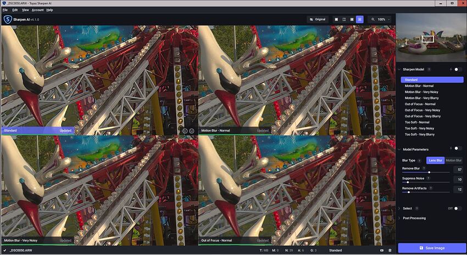Rate Standard result with sad face

pos(192,131)
